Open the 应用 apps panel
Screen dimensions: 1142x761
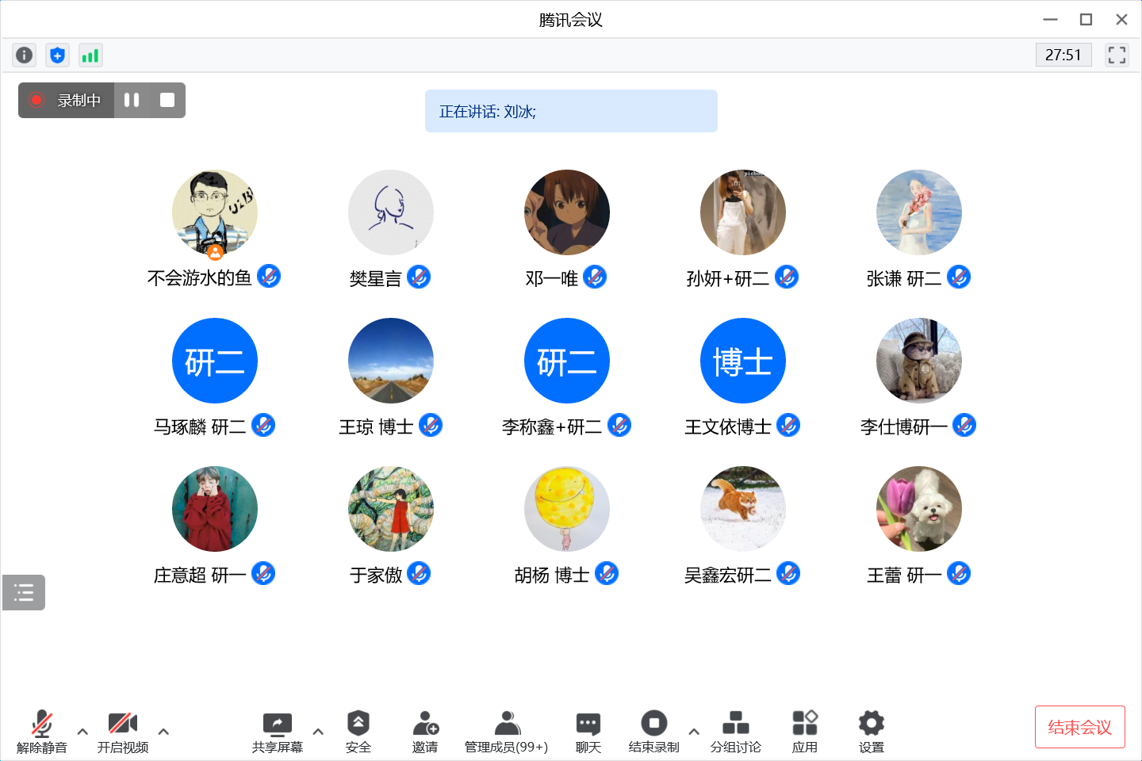pyautogui.click(x=804, y=731)
